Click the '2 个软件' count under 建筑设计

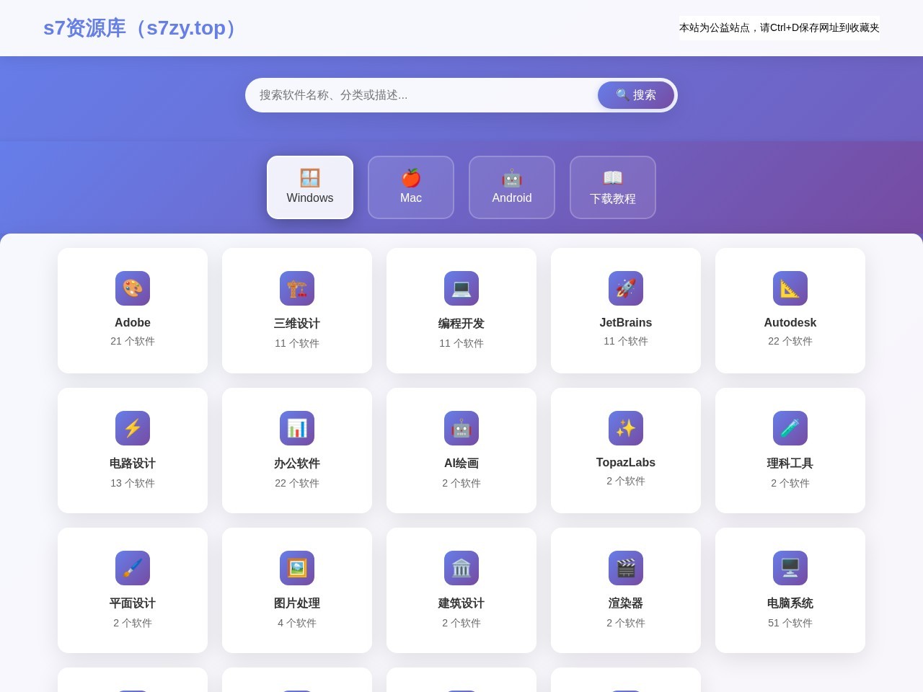click(x=461, y=623)
